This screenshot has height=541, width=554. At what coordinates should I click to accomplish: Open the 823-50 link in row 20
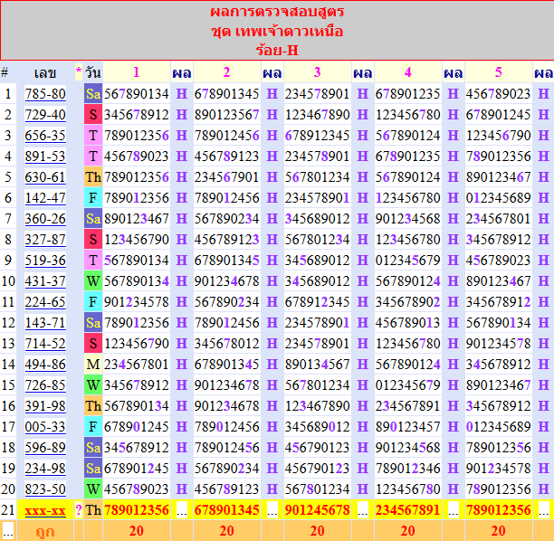click(x=44, y=489)
